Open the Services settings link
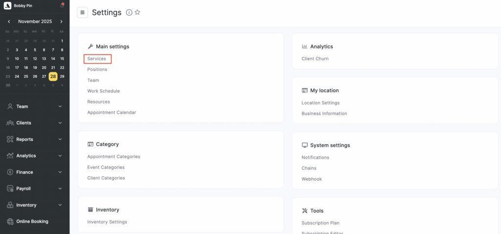 (97, 59)
